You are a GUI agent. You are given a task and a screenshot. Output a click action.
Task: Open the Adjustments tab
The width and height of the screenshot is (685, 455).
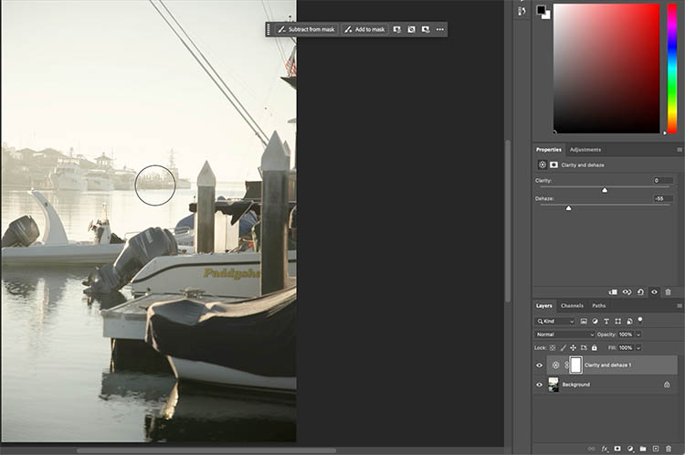point(585,149)
